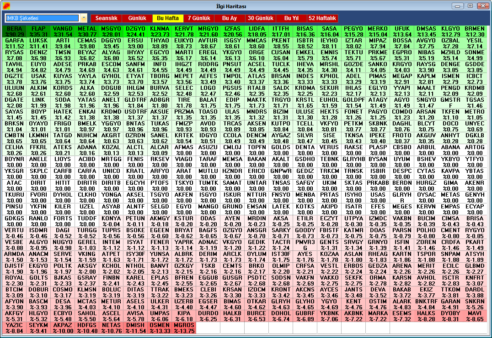
Task: Select the YAZIC %-8.84 cell
Action: coord(15,328)
